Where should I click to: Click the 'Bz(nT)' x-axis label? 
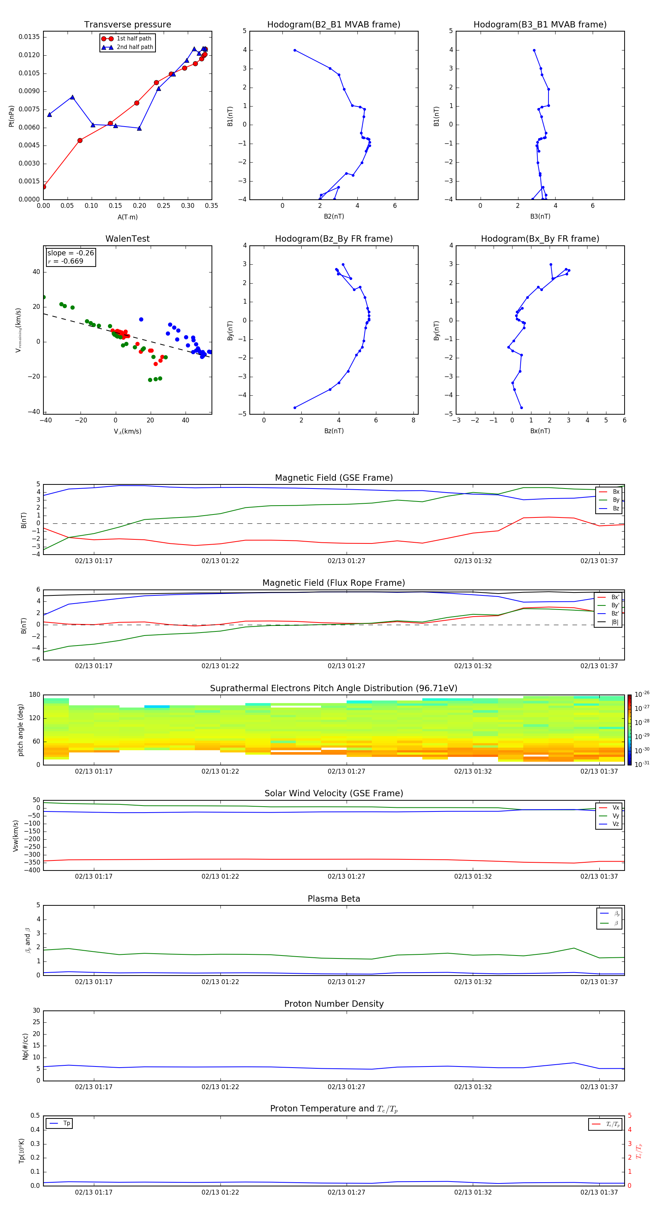pyautogui.click(x=334, y=431)
